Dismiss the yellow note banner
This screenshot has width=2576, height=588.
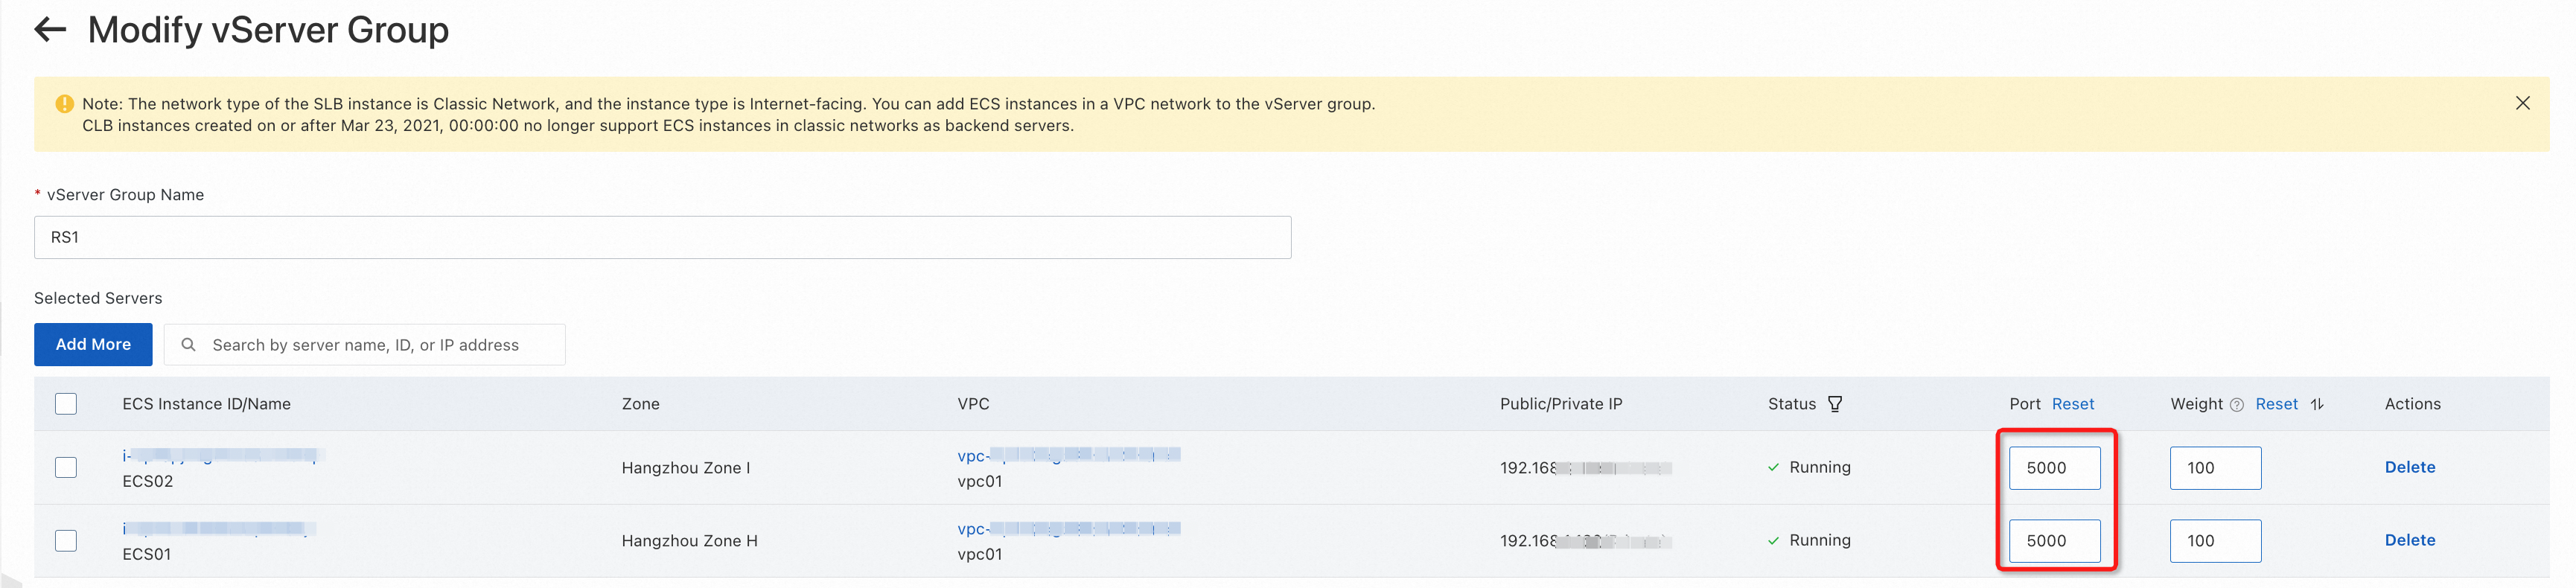coord(2522,103)
